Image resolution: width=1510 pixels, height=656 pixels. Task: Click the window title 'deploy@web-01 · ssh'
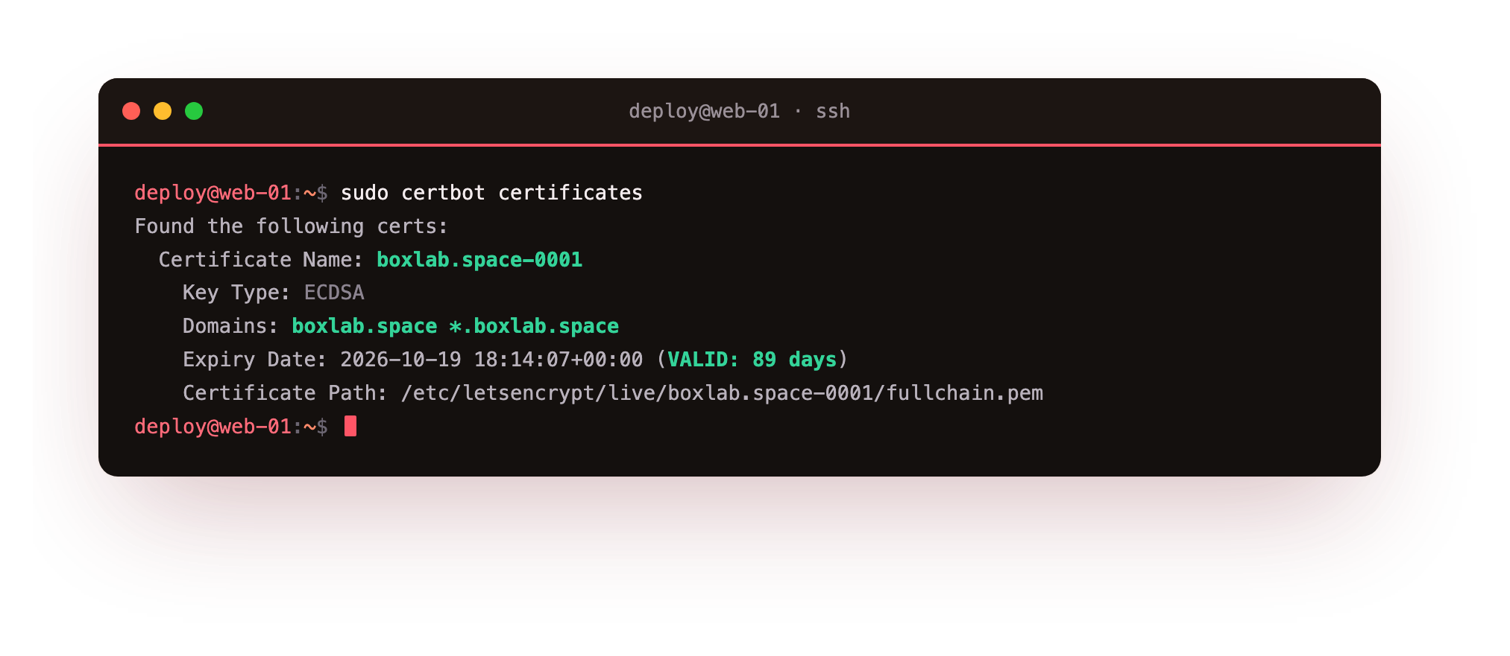click(x=739, y=111)
